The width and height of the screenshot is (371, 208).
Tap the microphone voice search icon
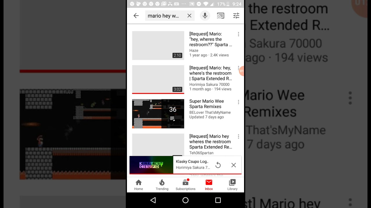pos(205,16)
